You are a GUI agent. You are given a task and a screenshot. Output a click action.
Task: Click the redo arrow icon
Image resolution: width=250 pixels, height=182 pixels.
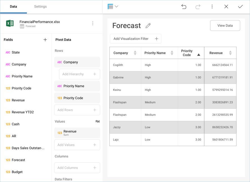tap(198, 7)
